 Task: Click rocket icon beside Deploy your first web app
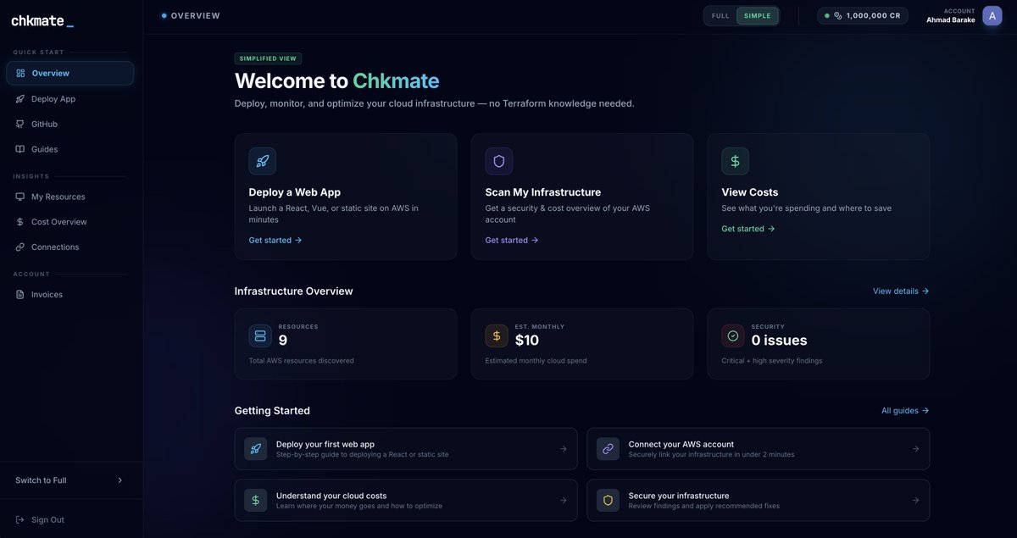tap(256, 449)
